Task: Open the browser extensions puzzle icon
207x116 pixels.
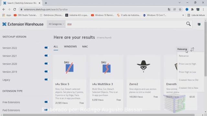Action: coord(192,9)
